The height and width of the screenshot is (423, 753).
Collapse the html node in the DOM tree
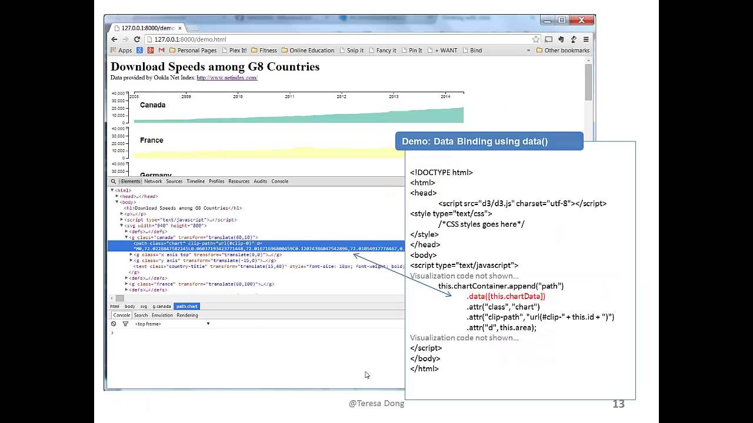pyautogui.click(x=112, y=190)
